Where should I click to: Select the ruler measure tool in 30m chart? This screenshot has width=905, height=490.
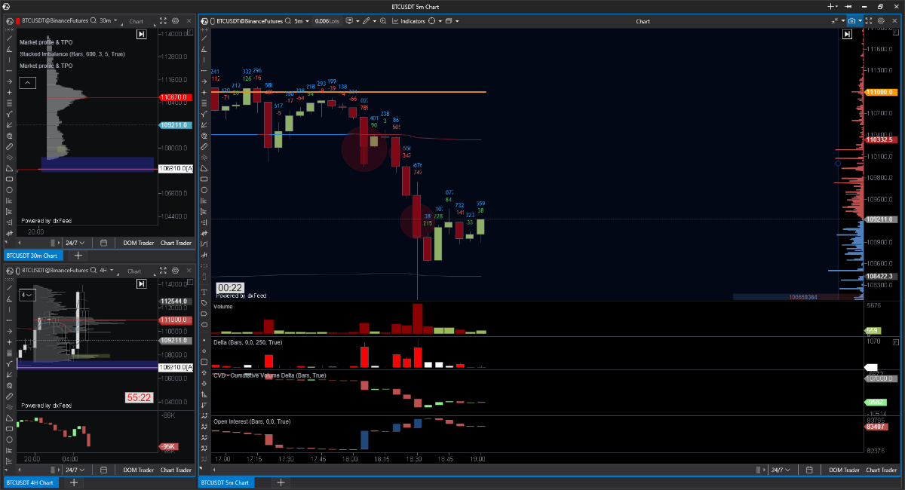click(x=9, y=146)
